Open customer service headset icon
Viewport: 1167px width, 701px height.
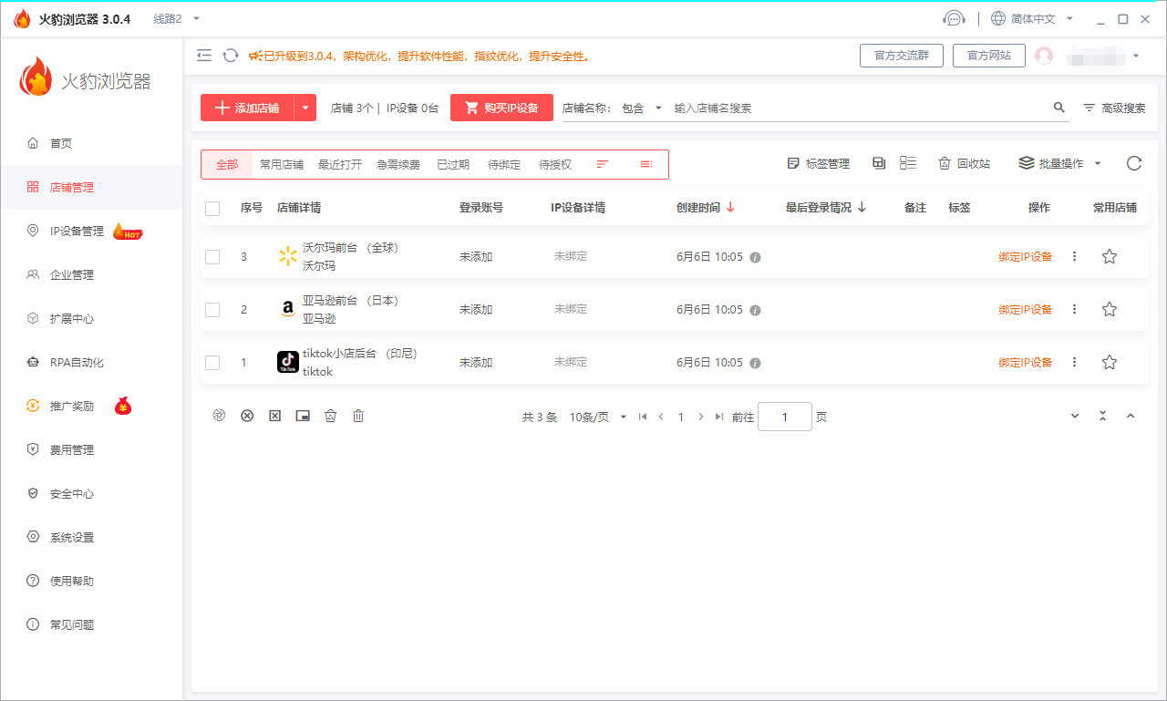[x=954, y=19]
